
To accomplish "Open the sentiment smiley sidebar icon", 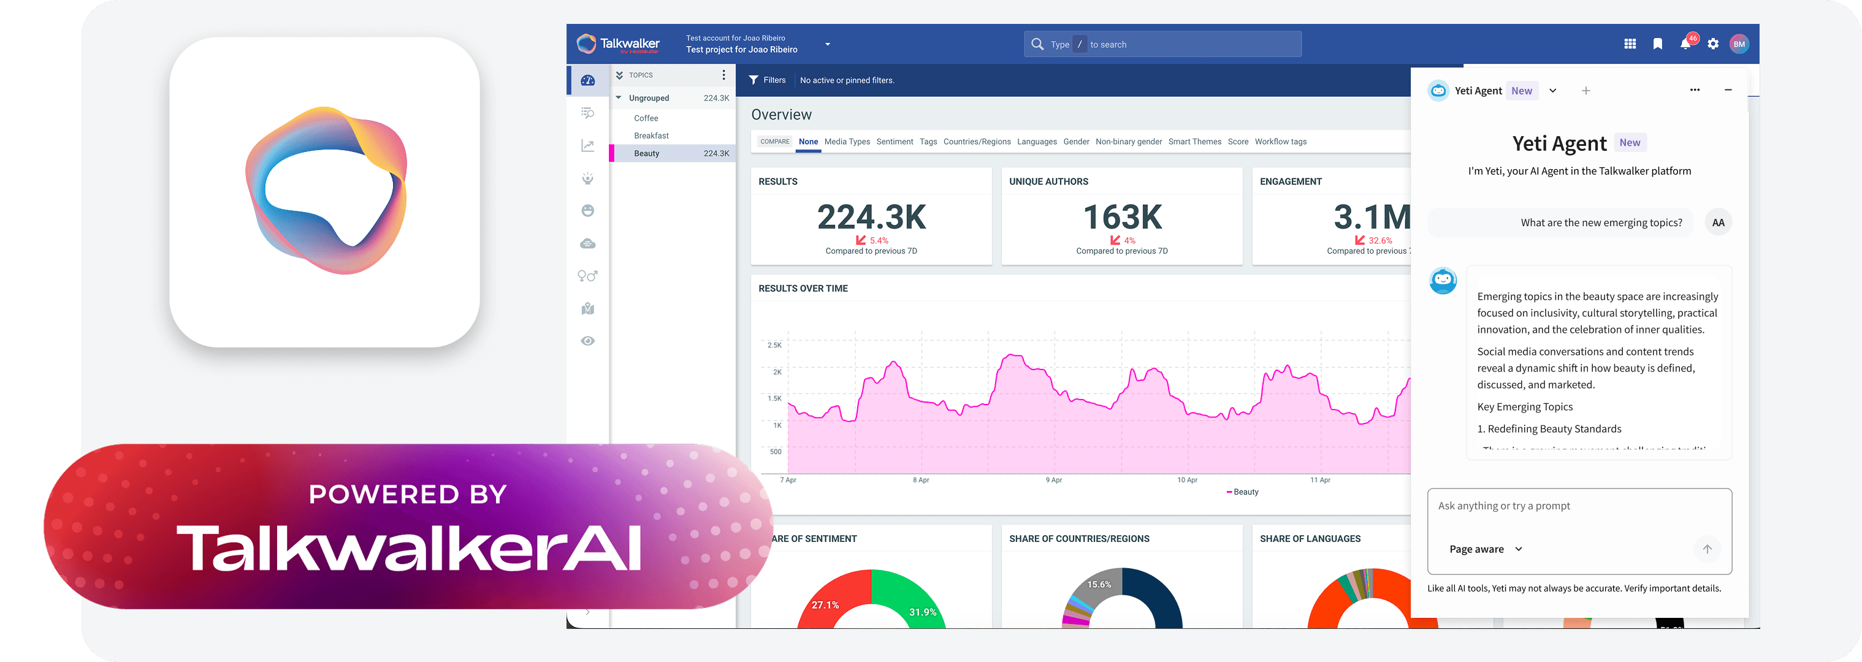I will [x=587, y=210].
